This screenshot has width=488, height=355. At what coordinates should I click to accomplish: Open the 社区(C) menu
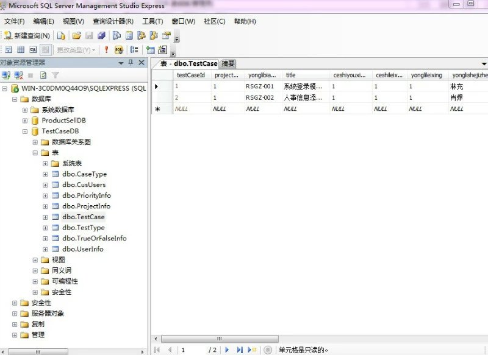[215, 21]
